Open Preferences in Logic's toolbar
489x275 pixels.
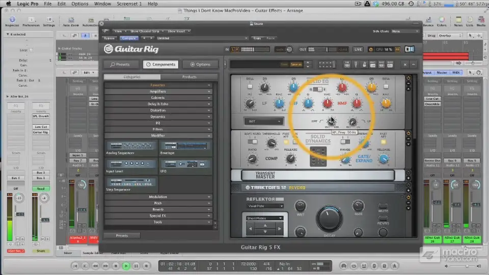(x=31, y=21)
